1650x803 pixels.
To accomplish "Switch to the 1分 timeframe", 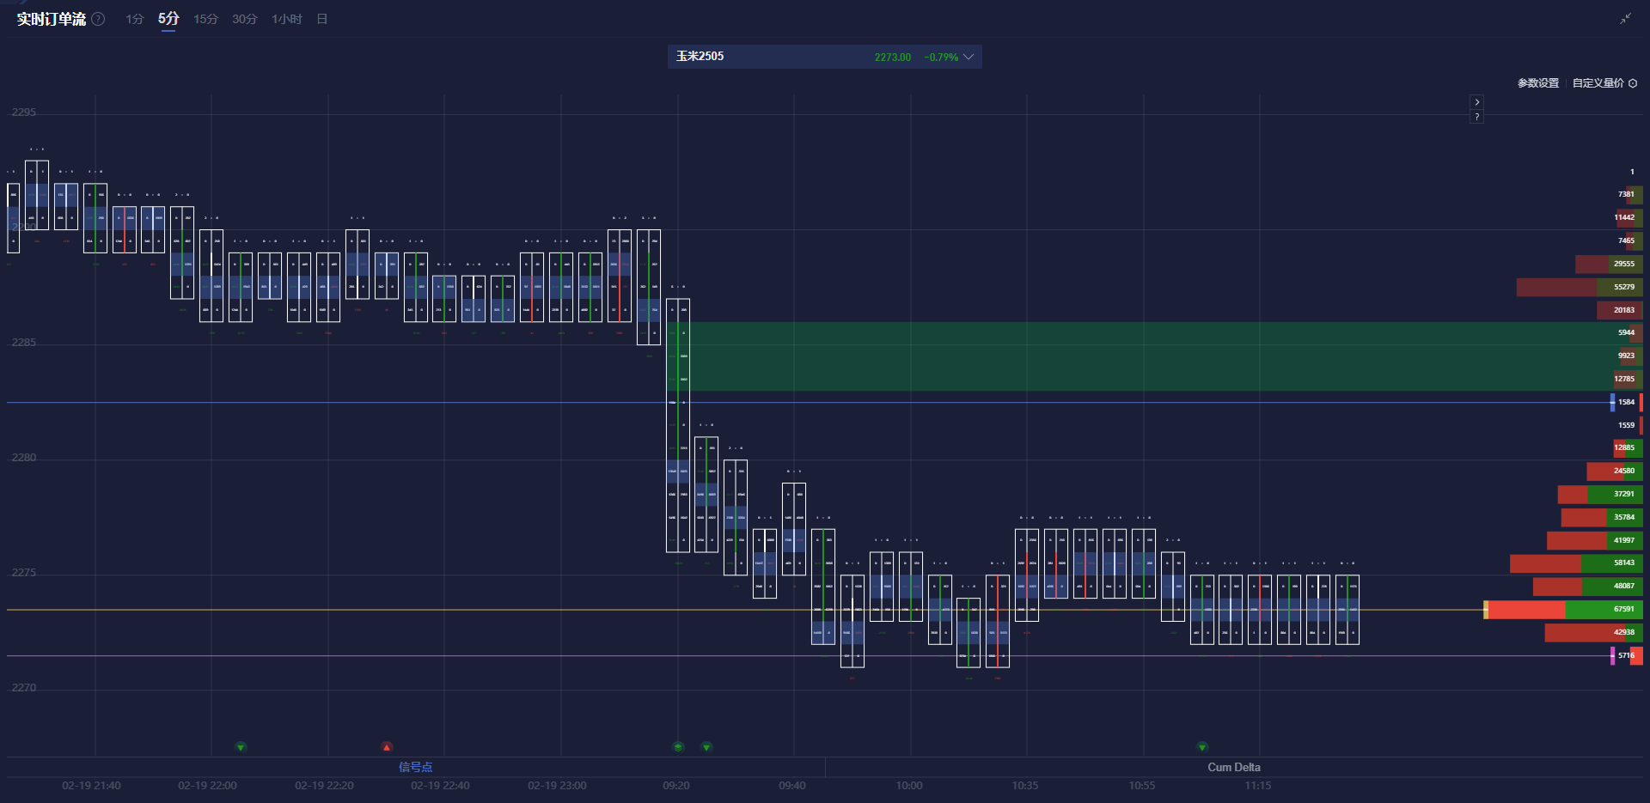I will (134, 19).
